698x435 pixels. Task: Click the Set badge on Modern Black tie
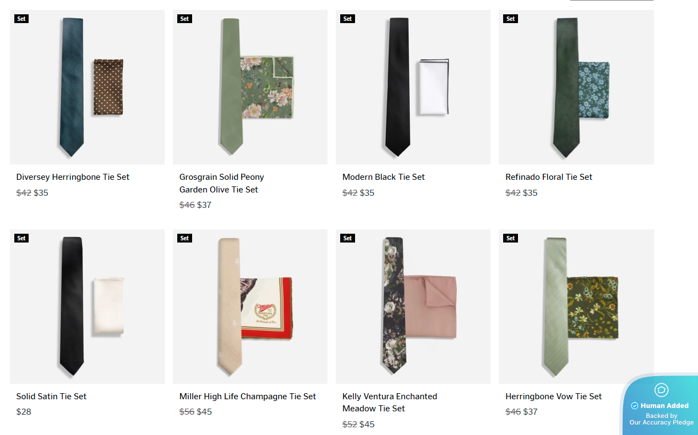(347, 19)
